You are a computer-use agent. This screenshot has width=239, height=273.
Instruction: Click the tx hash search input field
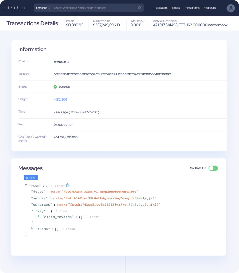95,8
